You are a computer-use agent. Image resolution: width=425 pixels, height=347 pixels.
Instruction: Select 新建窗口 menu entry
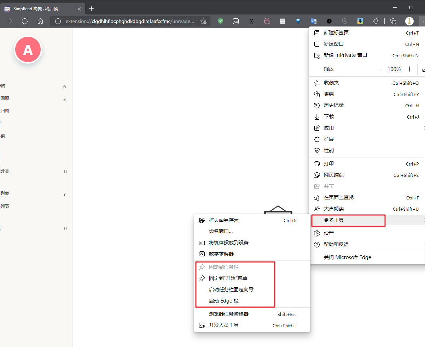[x=367, y=44]
